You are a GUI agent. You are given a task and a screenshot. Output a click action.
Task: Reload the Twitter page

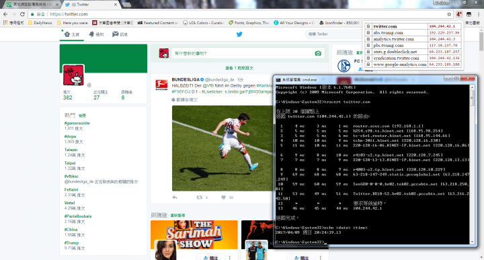click(22, 14)
